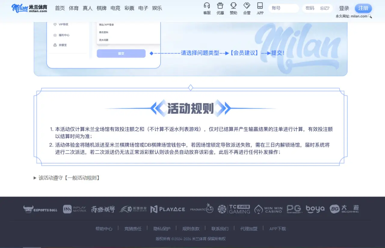Open the 赞助 trophy icon
The height and width of the screenshot is (248, 385).
[233, 8]
